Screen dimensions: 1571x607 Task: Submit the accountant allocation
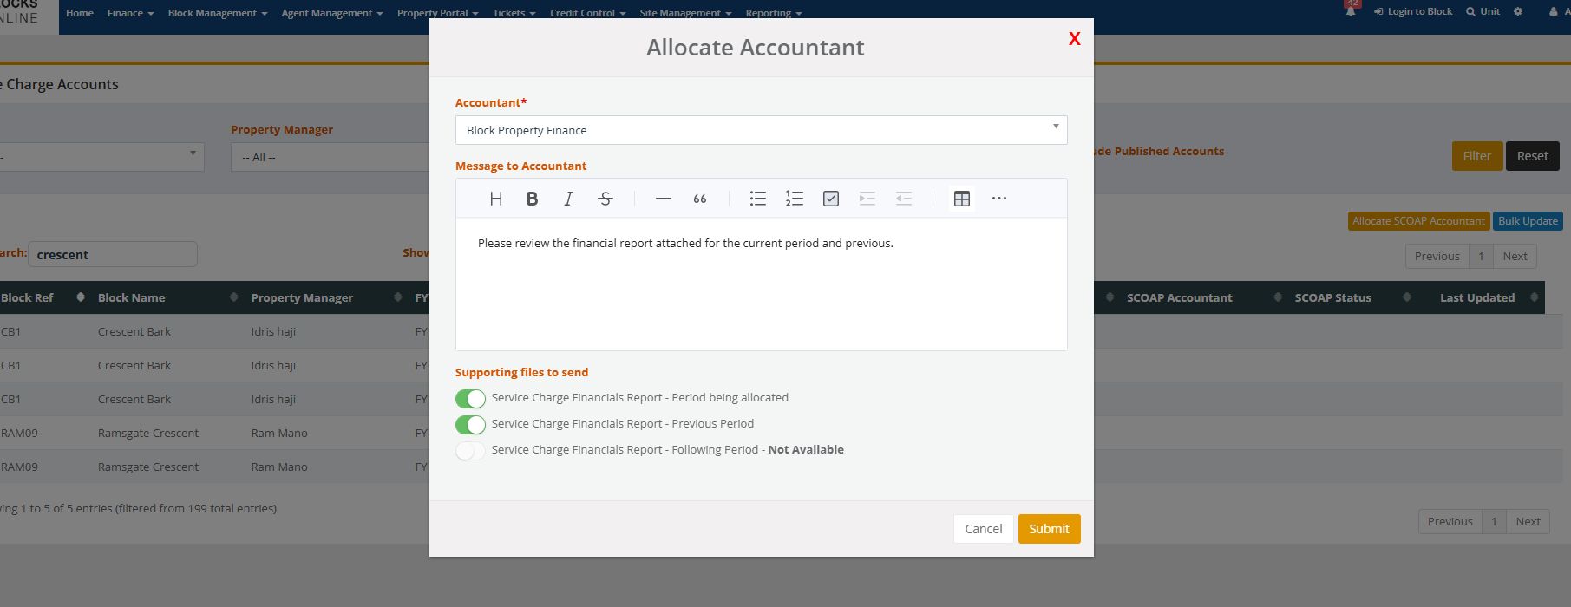tap(1049, 529)
